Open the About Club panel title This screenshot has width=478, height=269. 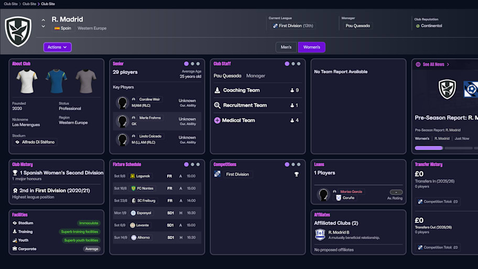(x=21, y=64)
